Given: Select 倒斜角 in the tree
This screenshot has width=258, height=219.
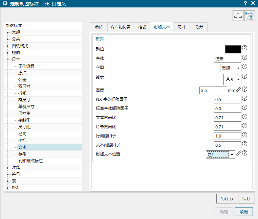Looking at the screenshot, I should point(24,120).
